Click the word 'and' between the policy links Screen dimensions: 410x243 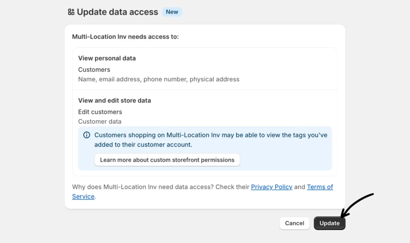[x=299, y=187]
